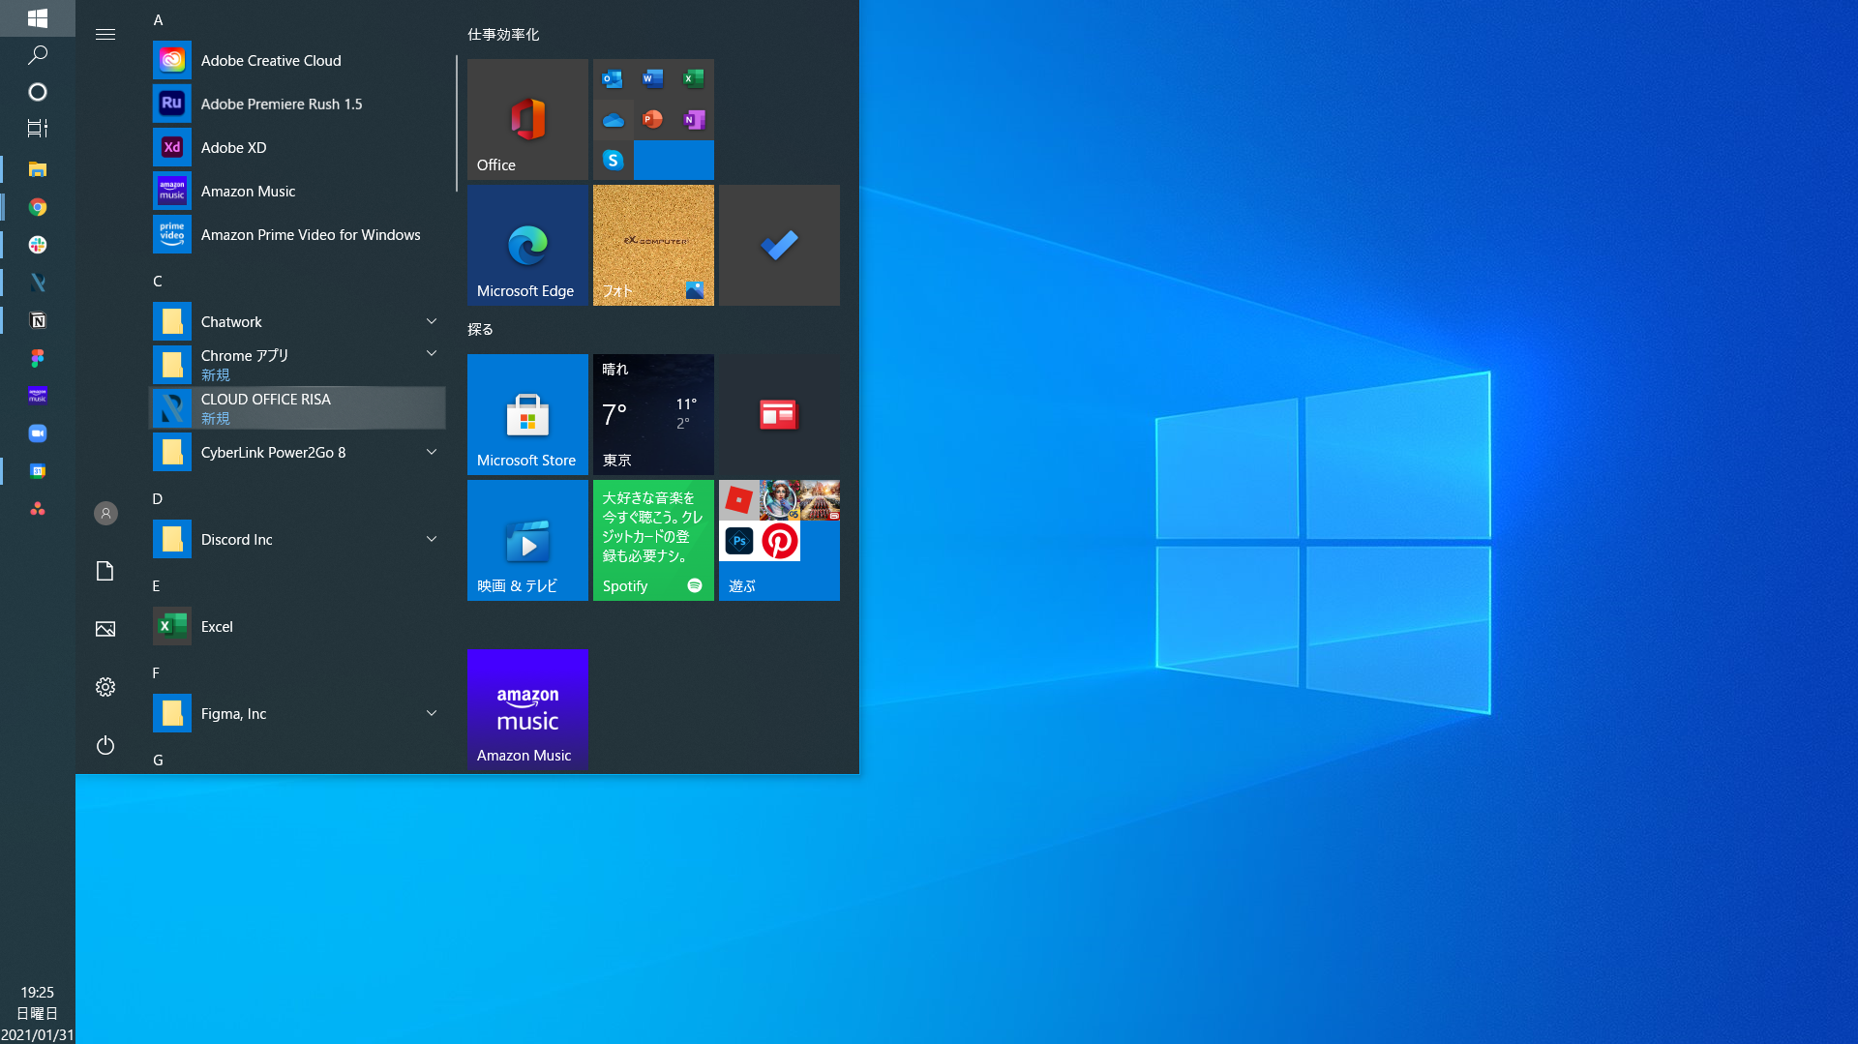The image size is (1858, 1044).
Task: Launch Adobe Premiere Rush 1.5
Action: (x=298, y=104)
